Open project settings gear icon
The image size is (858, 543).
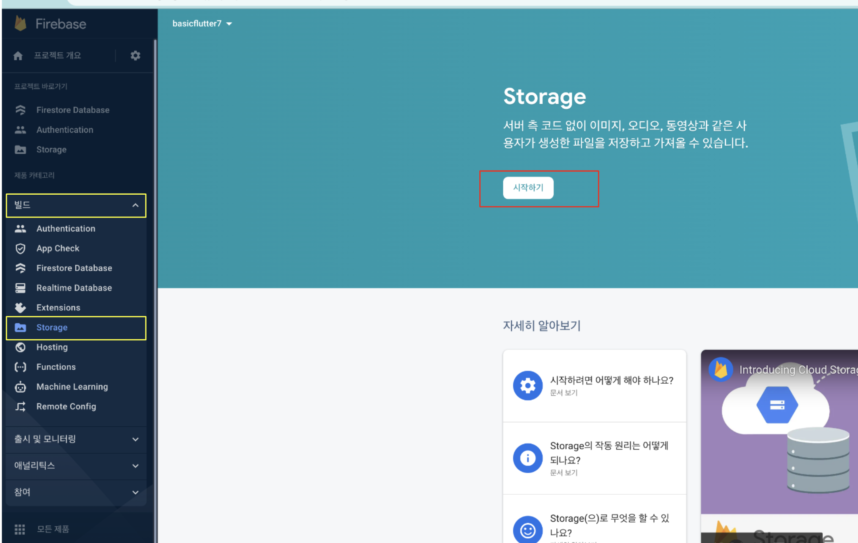click(x=135, y=56)
